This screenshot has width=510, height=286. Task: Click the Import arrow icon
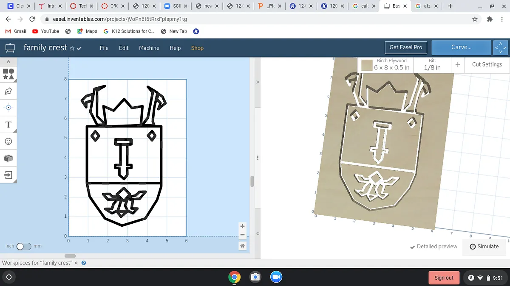pos(8,175)
